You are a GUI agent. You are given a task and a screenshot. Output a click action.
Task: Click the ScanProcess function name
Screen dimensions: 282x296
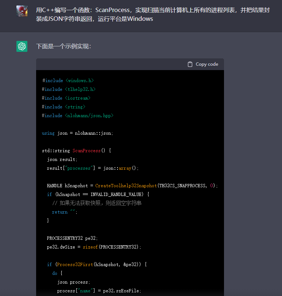(86, 150)
